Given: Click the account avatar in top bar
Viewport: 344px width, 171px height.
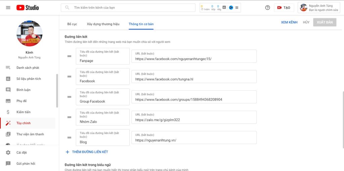Looking at the screenshot, I should click(303, 8).
